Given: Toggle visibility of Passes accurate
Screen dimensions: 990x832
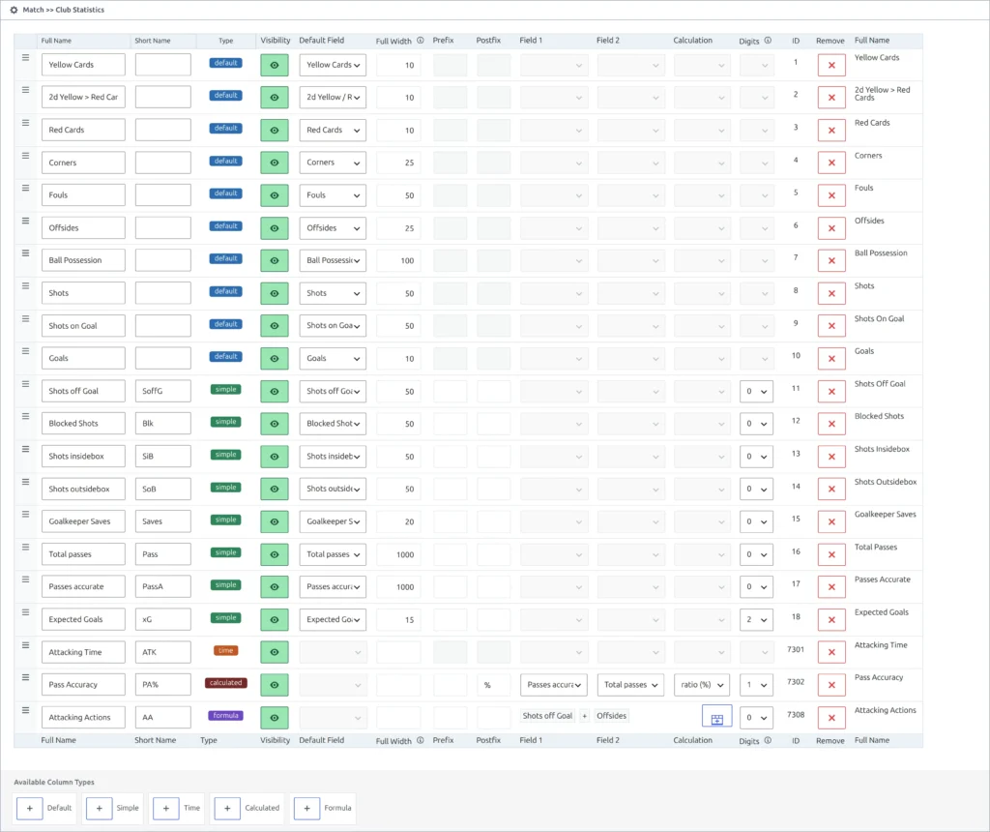Looking at the screenshot, I should click(x=274, y=587).
